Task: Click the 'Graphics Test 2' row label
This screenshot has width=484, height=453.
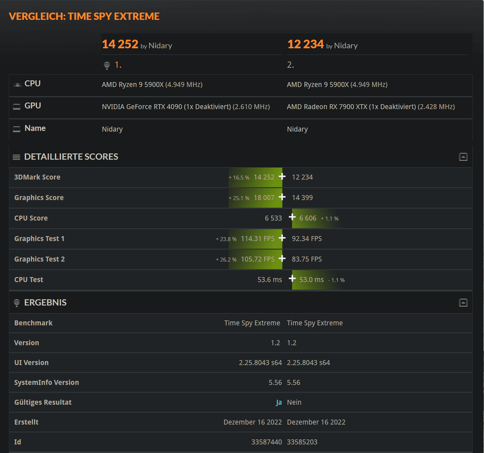Action: coord(40,259)
